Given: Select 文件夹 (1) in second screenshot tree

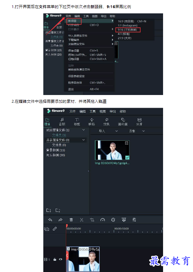Looking at the screenshot, I should (x=59, y=135).
